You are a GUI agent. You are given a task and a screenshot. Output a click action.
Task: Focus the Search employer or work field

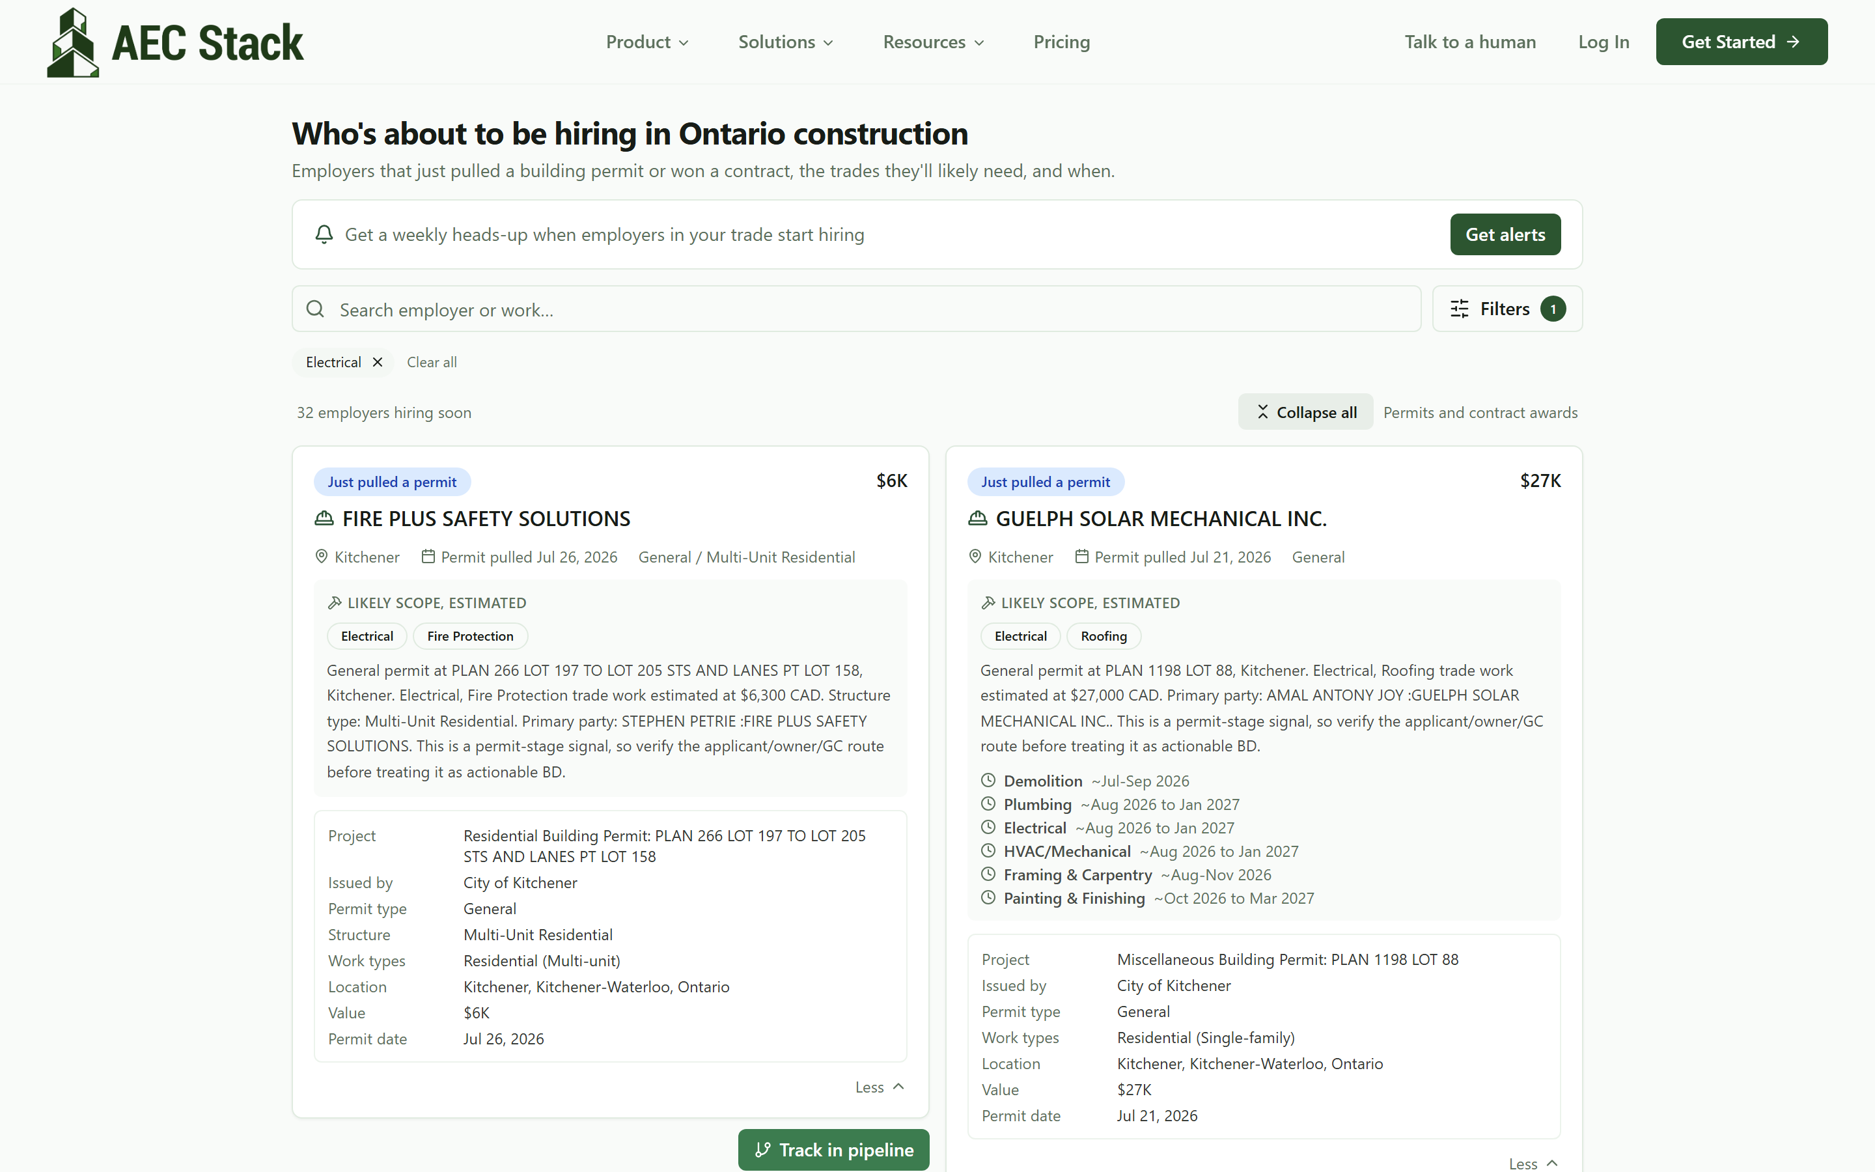click(856, 309)
